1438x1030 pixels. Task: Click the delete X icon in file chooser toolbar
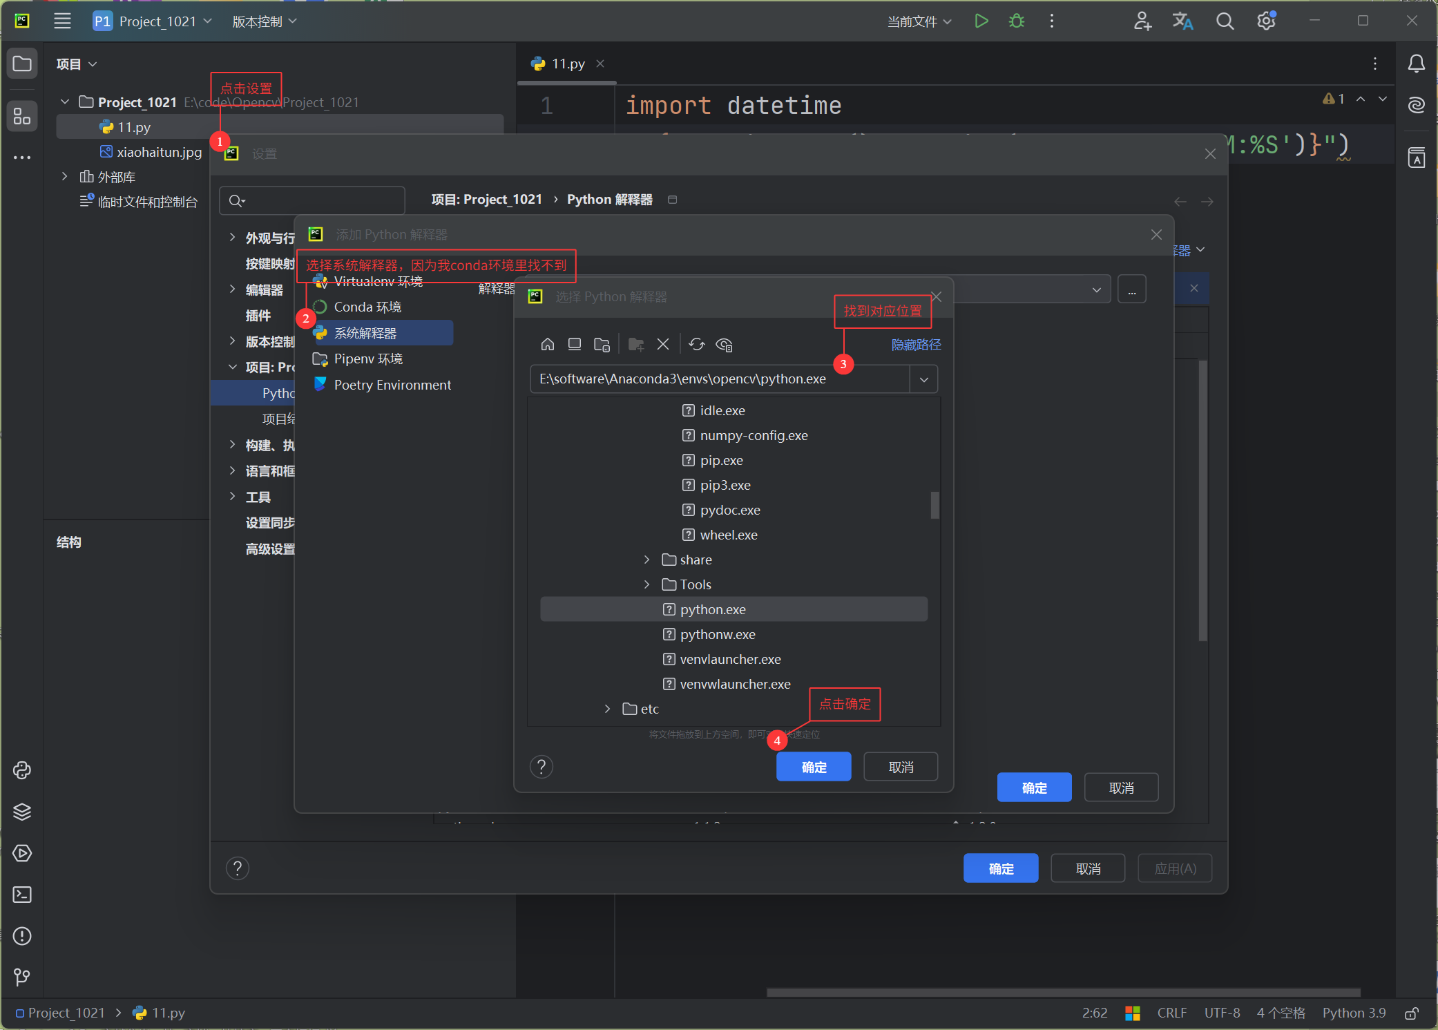click(663, 344)
